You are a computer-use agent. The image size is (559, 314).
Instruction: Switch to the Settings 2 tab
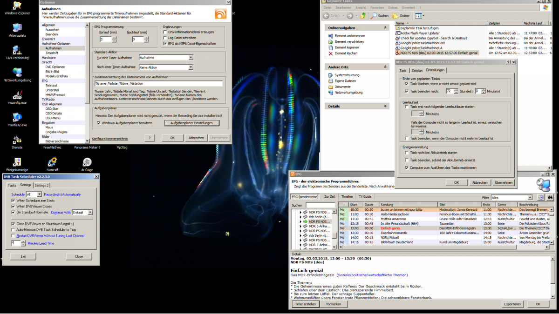pyautogui.click(x=41, y=185)
